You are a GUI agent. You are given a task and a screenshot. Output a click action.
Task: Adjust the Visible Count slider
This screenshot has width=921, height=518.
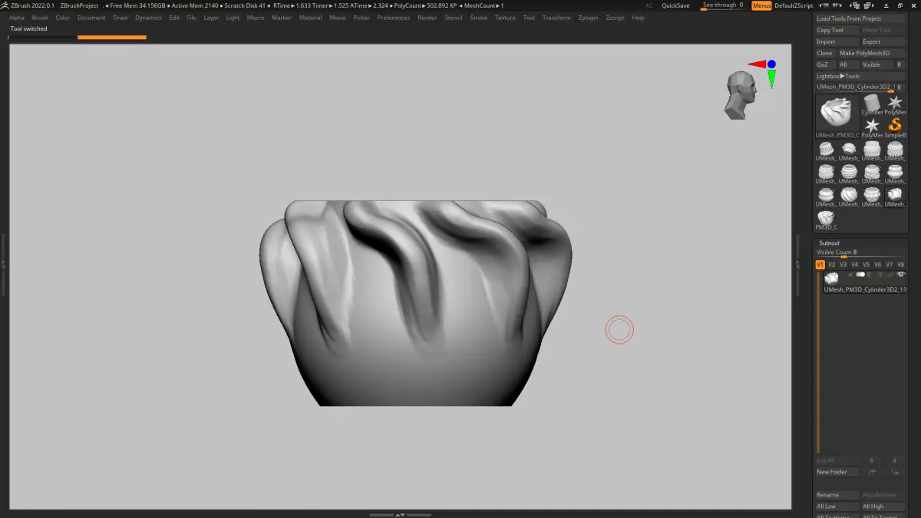(x=860, y=253)
